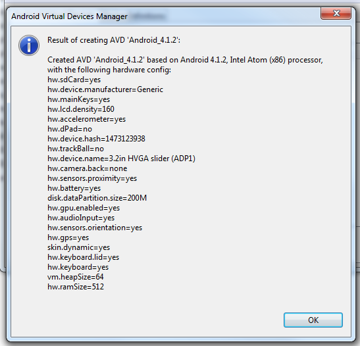Click the hw.ramSize=512 line
The height and width of the screenshot is (346, 360).
click(x=76, y=287)
